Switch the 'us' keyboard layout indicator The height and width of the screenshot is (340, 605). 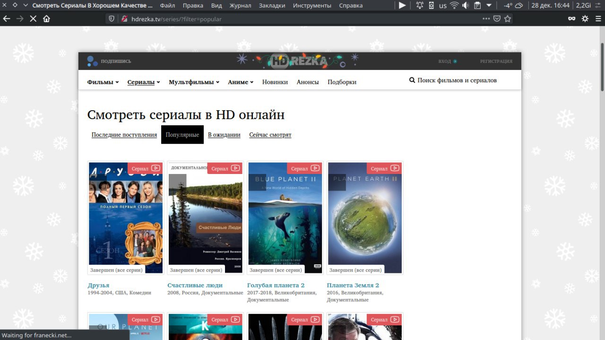[443, 6]
